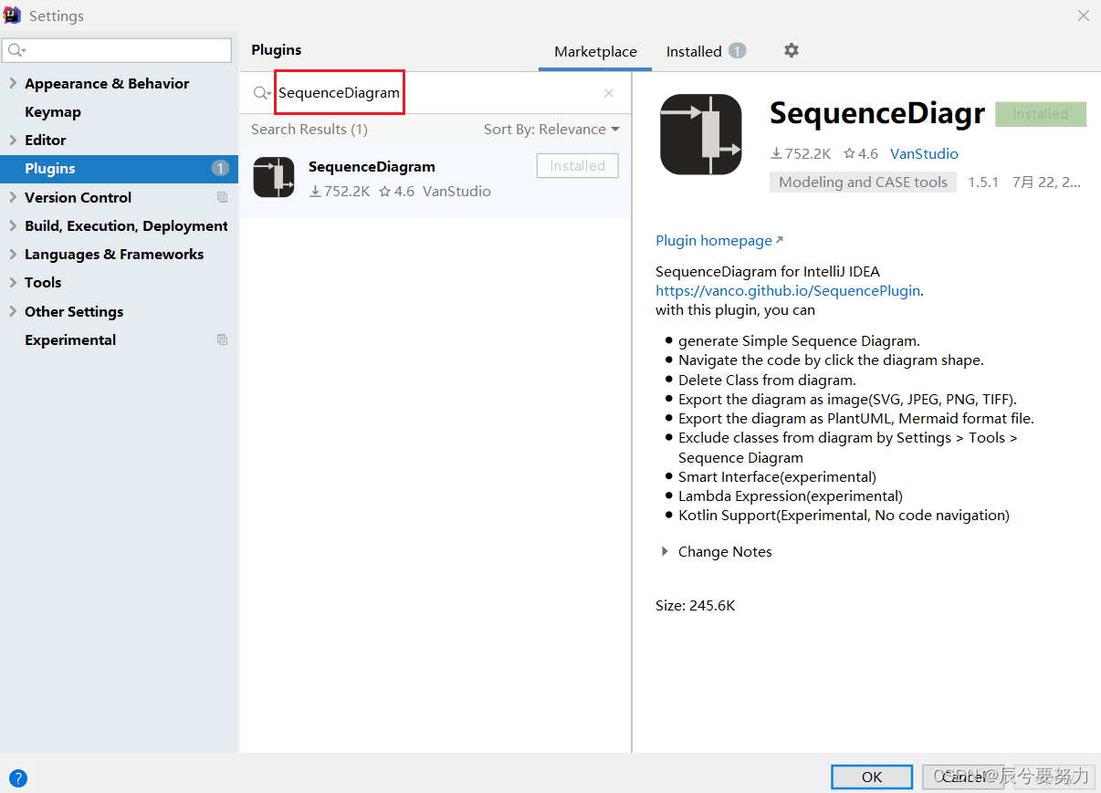1101x793 pixels.
Task: Clear the plugin search text
Action: coord(609,93)
